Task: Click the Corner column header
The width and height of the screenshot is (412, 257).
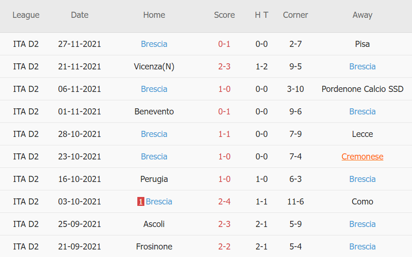Action: (x=295, y=15)
